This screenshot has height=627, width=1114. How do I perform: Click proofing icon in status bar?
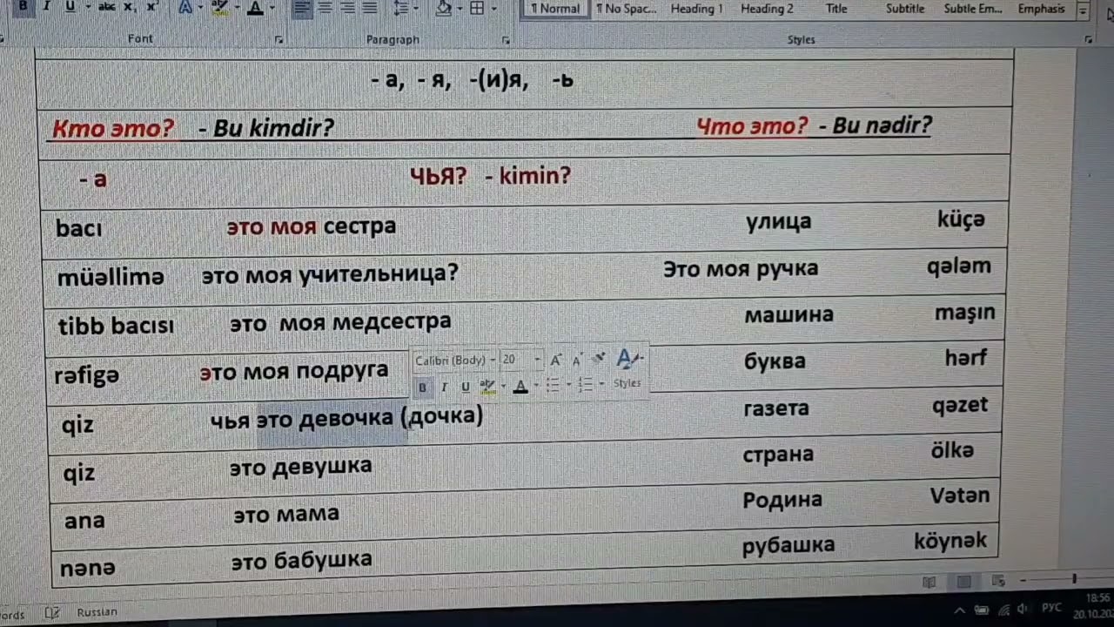[x=51, y=612]
